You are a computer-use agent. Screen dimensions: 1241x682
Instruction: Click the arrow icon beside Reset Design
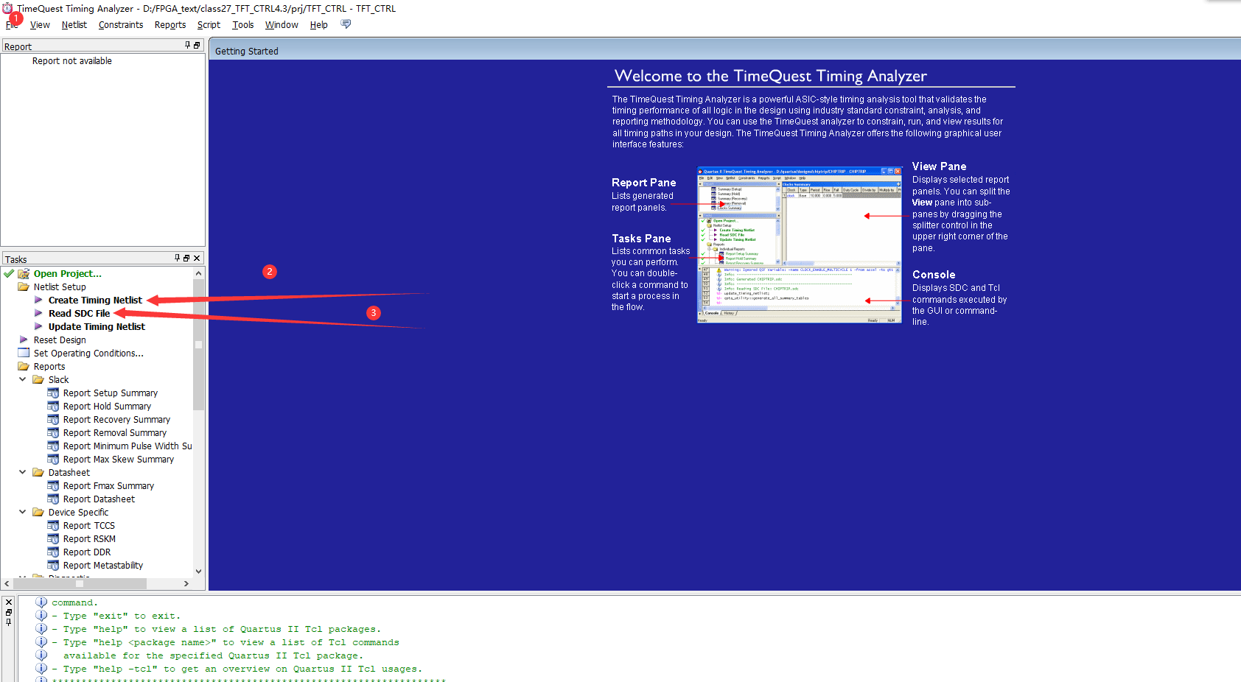(24, 340)
